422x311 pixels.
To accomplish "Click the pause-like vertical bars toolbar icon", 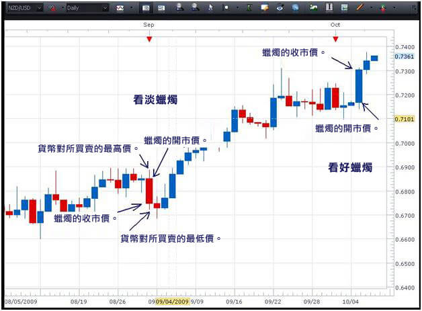I will coord(330,8).
